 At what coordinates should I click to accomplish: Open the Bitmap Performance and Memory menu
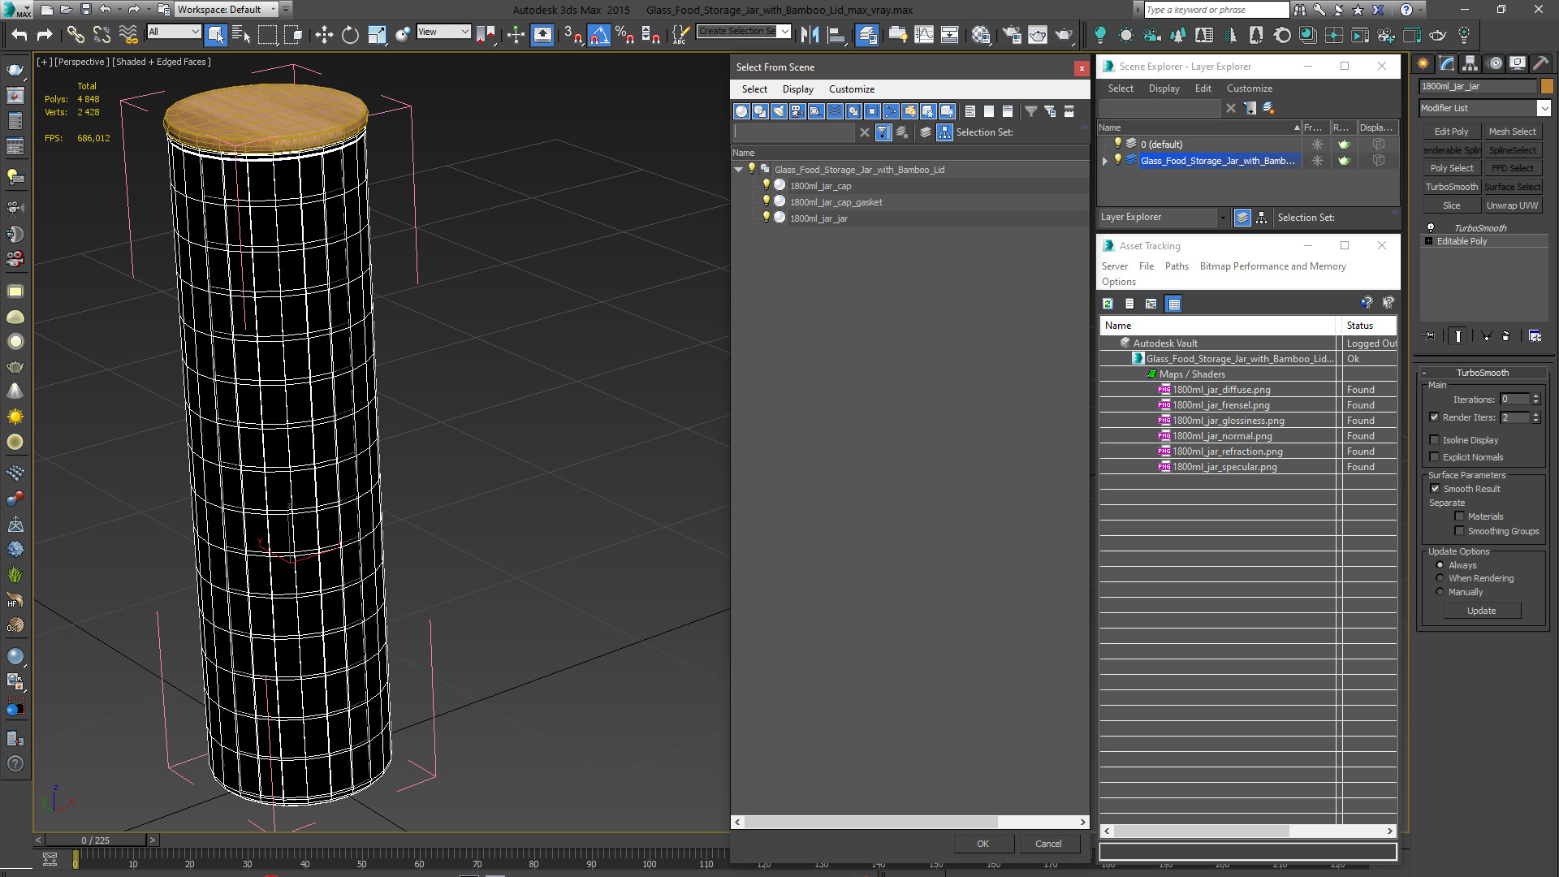point(1272,266)
